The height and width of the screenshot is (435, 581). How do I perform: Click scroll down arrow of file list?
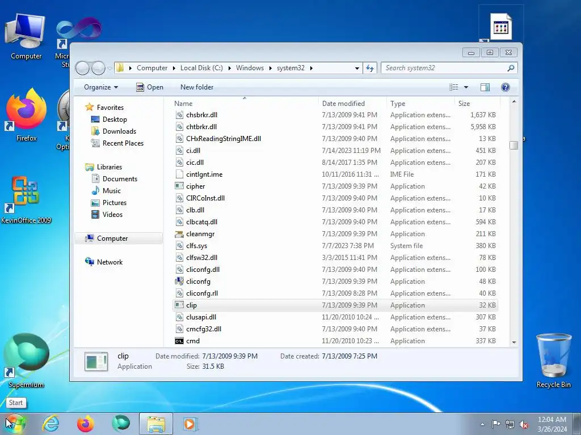514,343
